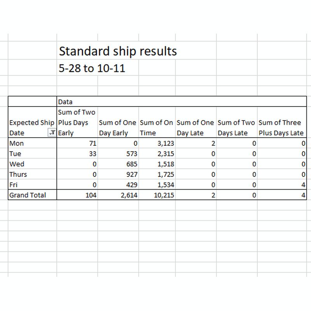Click the 'Tue' row label

(15, 154)
